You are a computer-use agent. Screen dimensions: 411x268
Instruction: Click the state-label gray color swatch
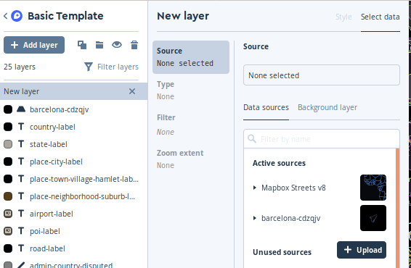pyautogui.click(x=8, y=144)
